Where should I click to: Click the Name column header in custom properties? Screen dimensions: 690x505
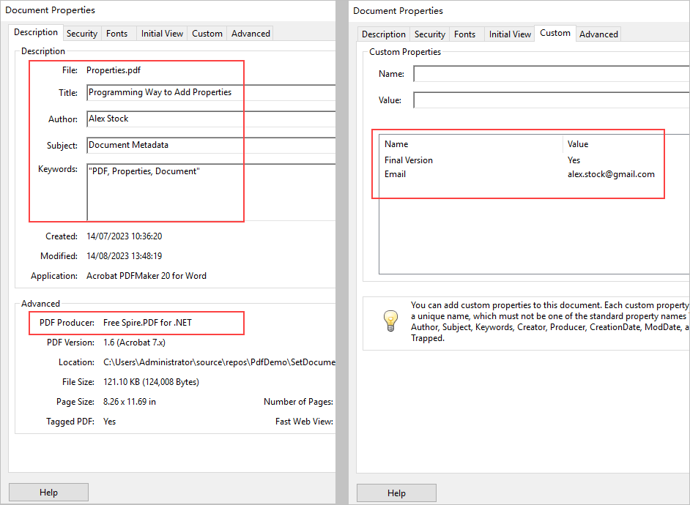coord(397,143)
